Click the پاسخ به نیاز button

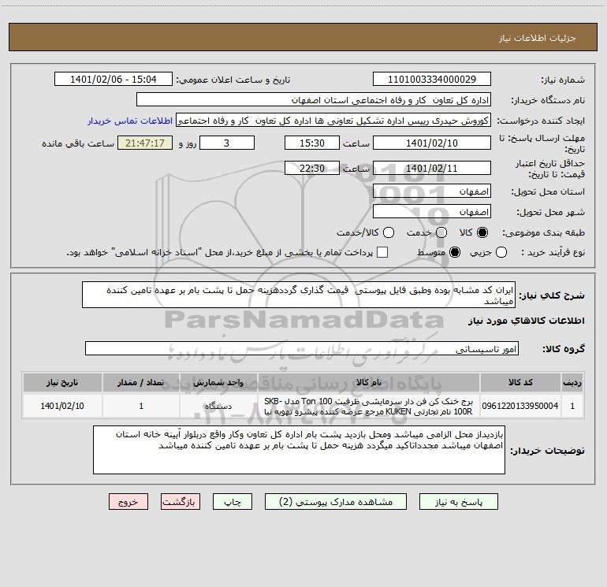(x=458, y=502)
